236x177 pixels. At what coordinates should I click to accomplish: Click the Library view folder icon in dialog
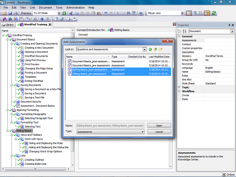click(x=161, y=49)
